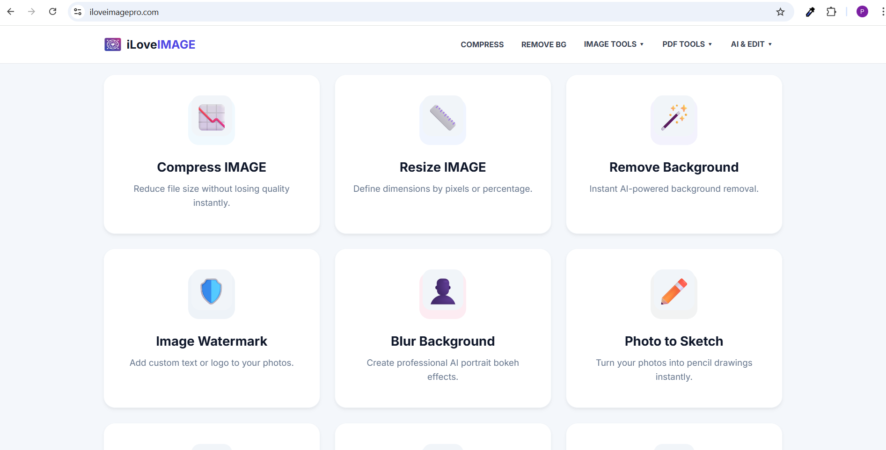This screenshot has width=886, height=450.
Task: Click the eyedropper color picker icon
Action: point(810,12)
